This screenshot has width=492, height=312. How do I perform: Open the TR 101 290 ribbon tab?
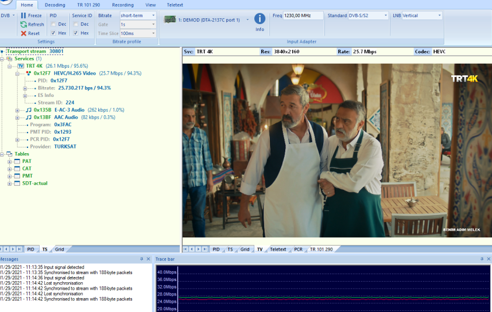coord(88,5)
